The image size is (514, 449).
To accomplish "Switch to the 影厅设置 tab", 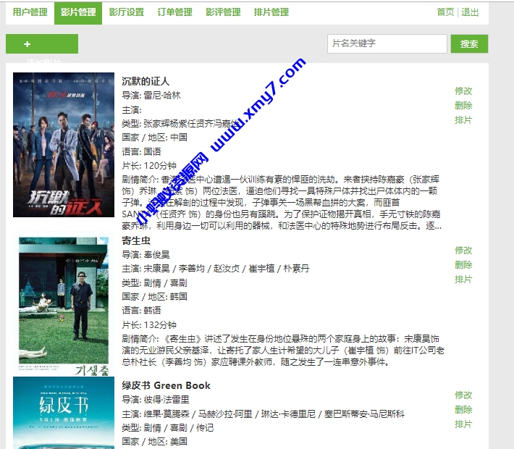I will [x=127, y=12].
